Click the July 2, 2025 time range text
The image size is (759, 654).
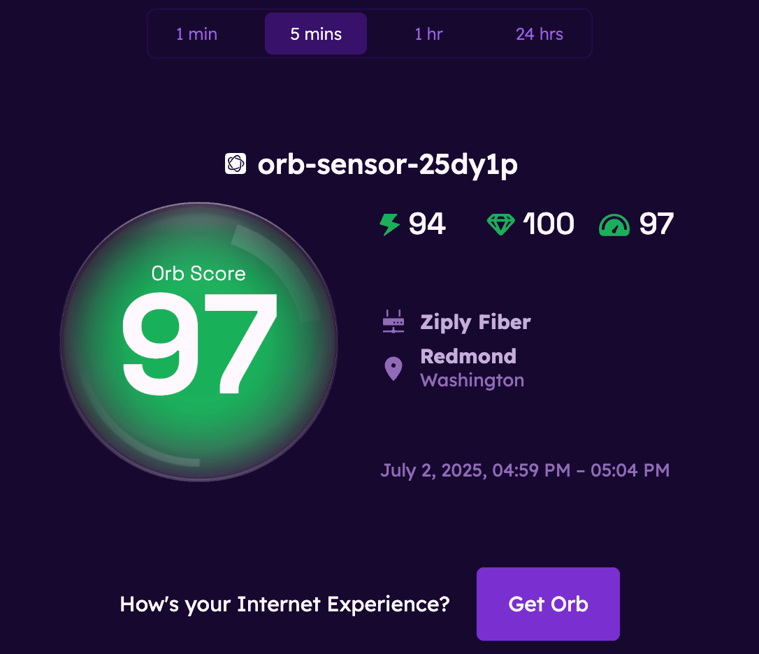[x=526, y=470]
